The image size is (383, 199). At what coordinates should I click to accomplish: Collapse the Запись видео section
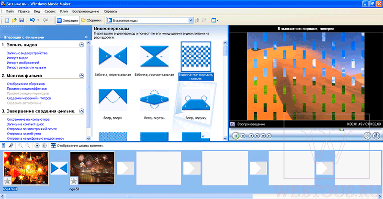point(81,45)
